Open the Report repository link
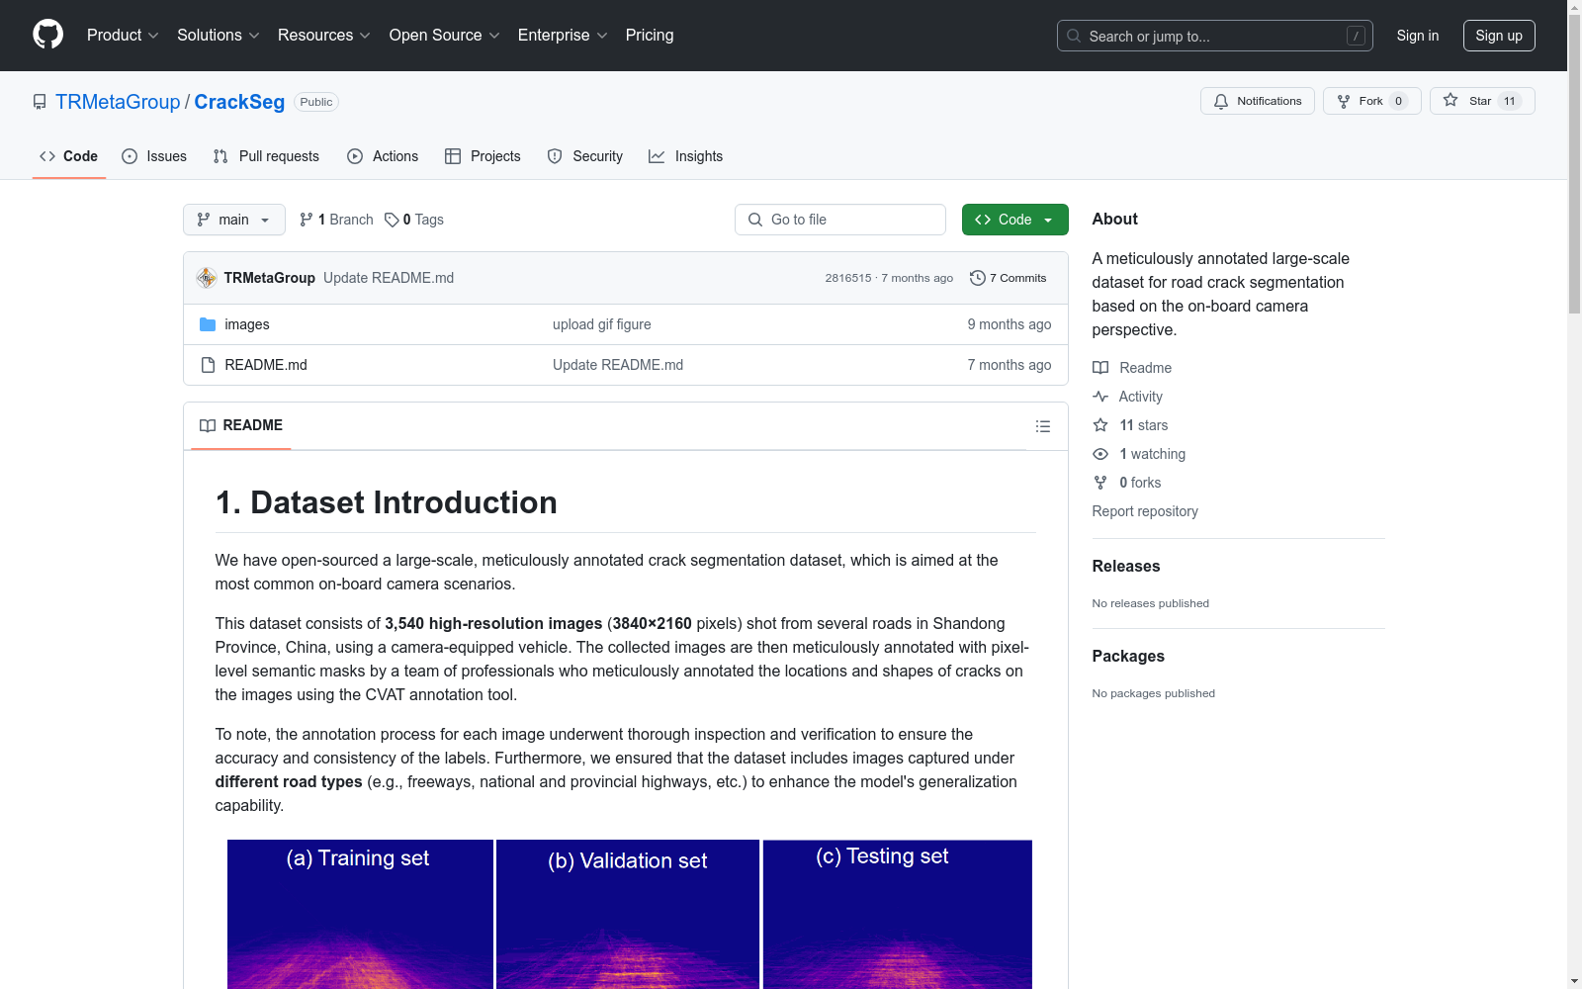Viewport: 1582px width, 989px height. 1144,511
